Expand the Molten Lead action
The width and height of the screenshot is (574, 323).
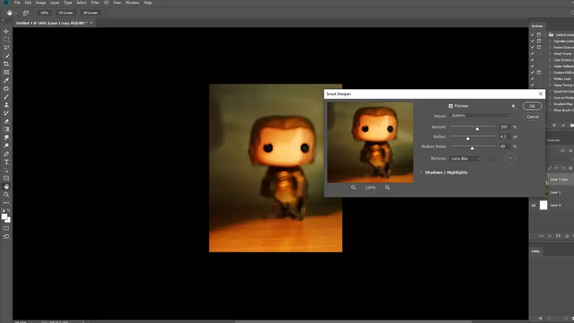tap(550, 79)
